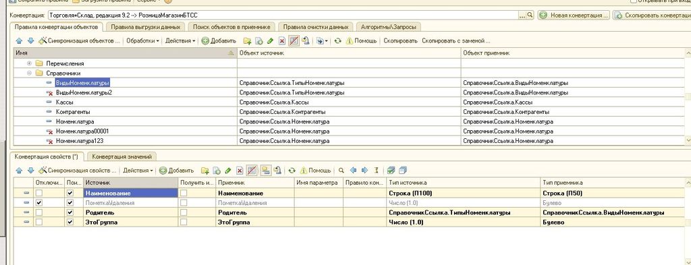Viewport: 691px width, 265px height.
Task: Refresh the property conversion list
Action: pyautogui.click(x=292, y=171)
